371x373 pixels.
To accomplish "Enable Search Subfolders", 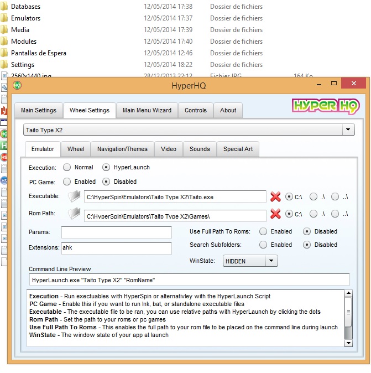I will point(263,245).
